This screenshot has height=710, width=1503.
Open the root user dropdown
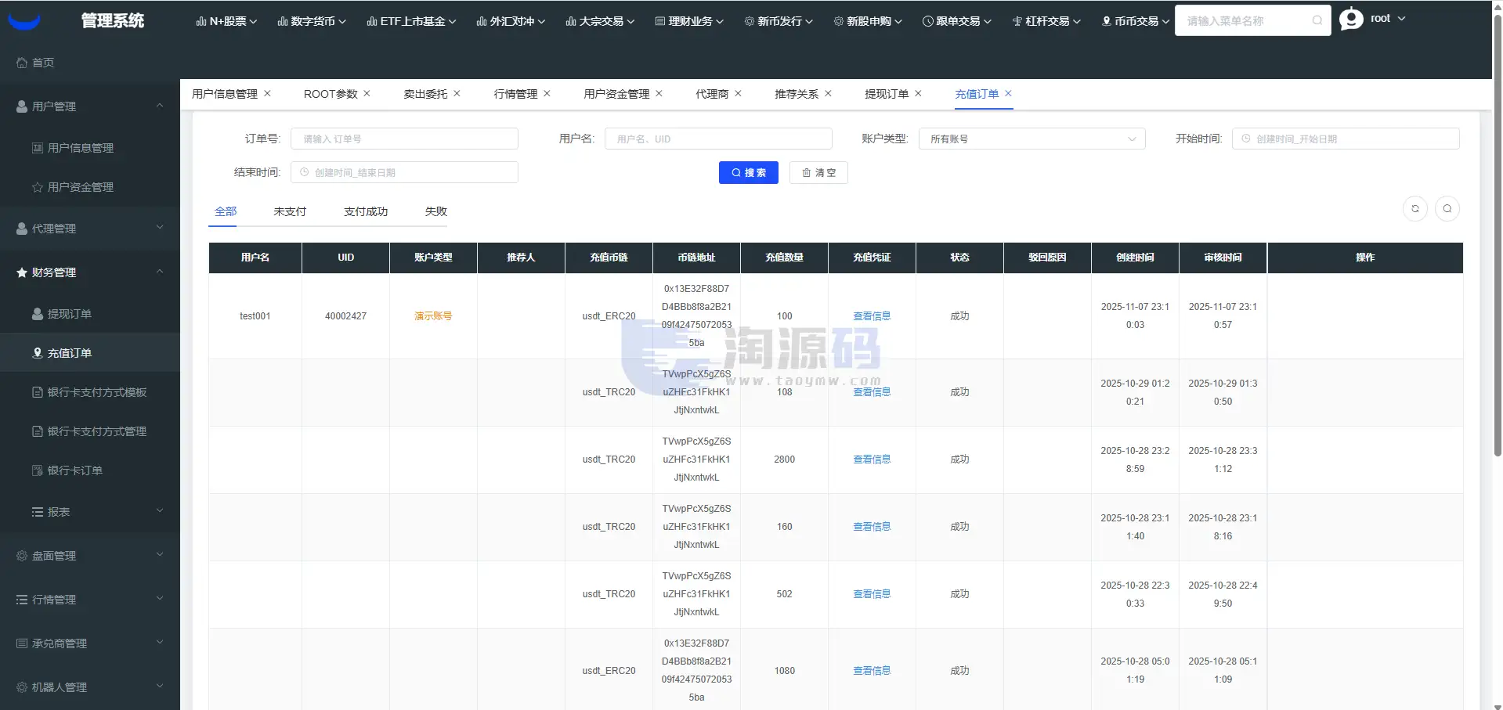coord(1387,18)
